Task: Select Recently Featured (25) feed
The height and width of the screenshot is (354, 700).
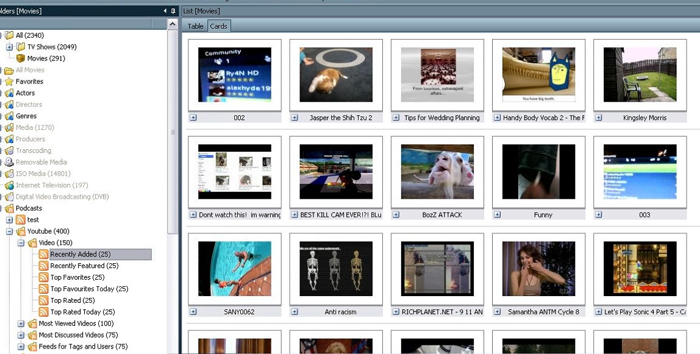Action: point(84,266)
